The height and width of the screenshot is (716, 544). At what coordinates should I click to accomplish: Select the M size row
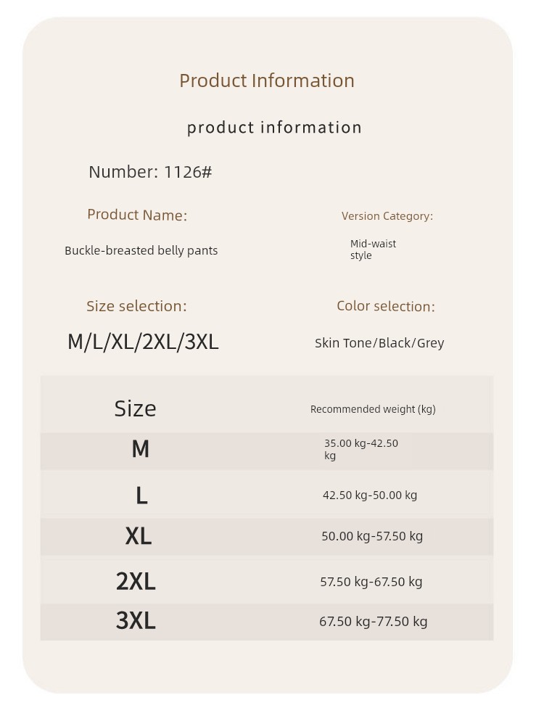(267, 451)
